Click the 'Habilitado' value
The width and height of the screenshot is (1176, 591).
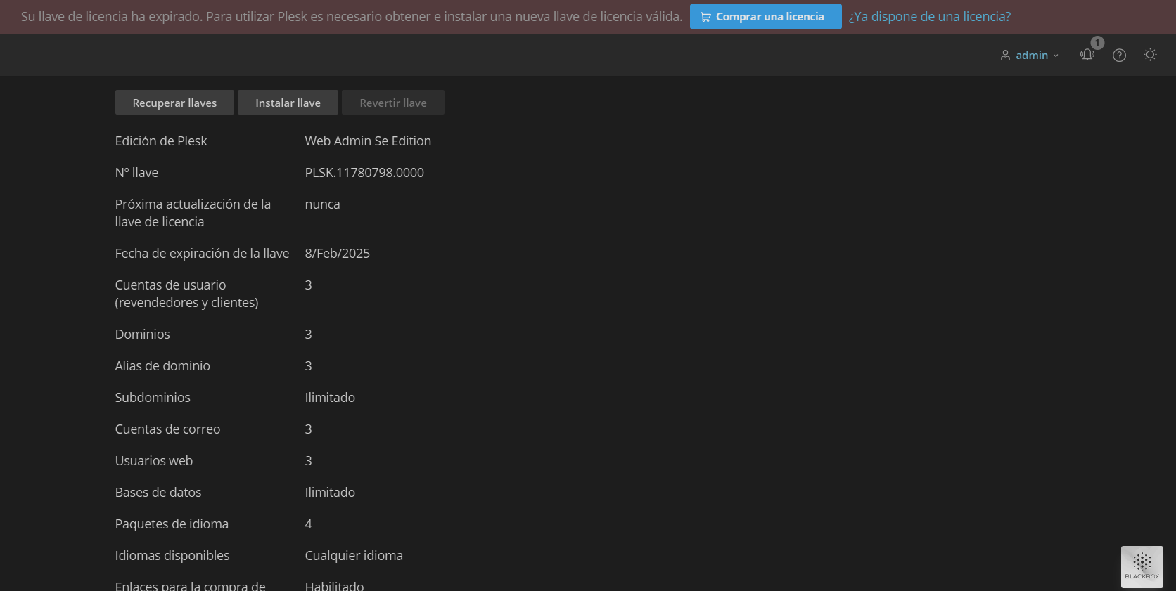[334, 585]
